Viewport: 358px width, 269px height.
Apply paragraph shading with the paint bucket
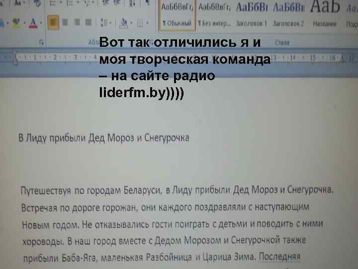(124, 22)
